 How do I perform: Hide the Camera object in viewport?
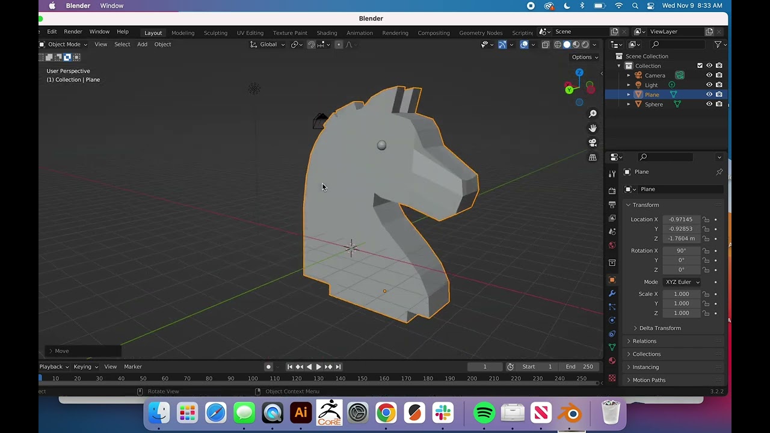pos(709,75)
